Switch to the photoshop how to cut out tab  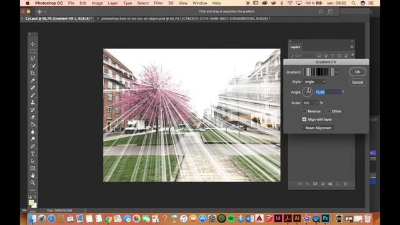pyautogui.click(x=186, y=19)
